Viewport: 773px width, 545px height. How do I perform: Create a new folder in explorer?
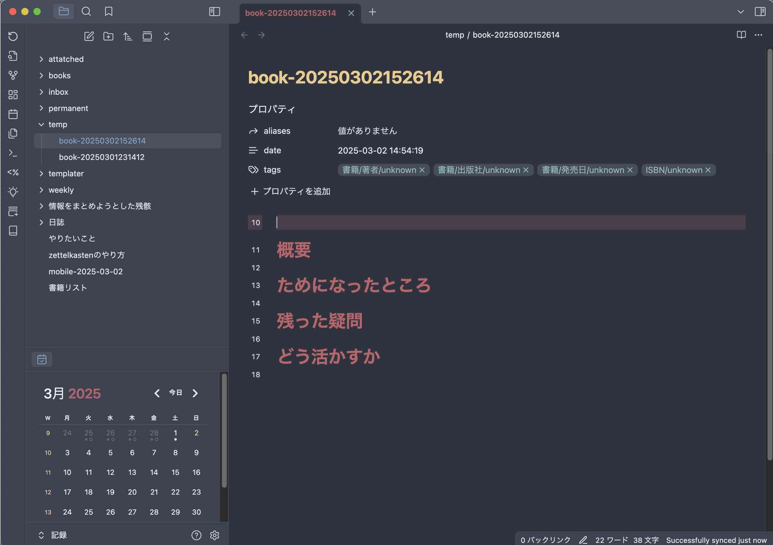pos(108,36)
